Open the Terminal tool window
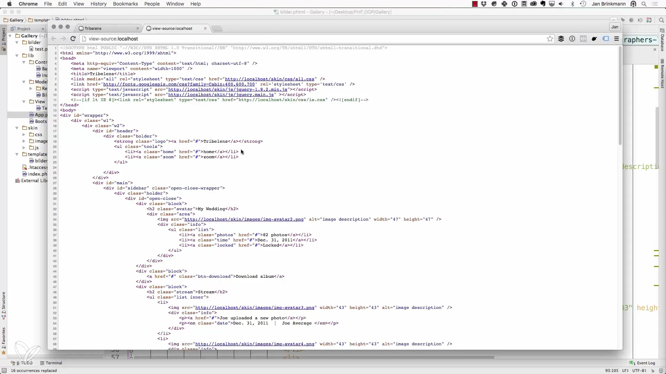Screen dimensions: 666x374 click(51, 363)
